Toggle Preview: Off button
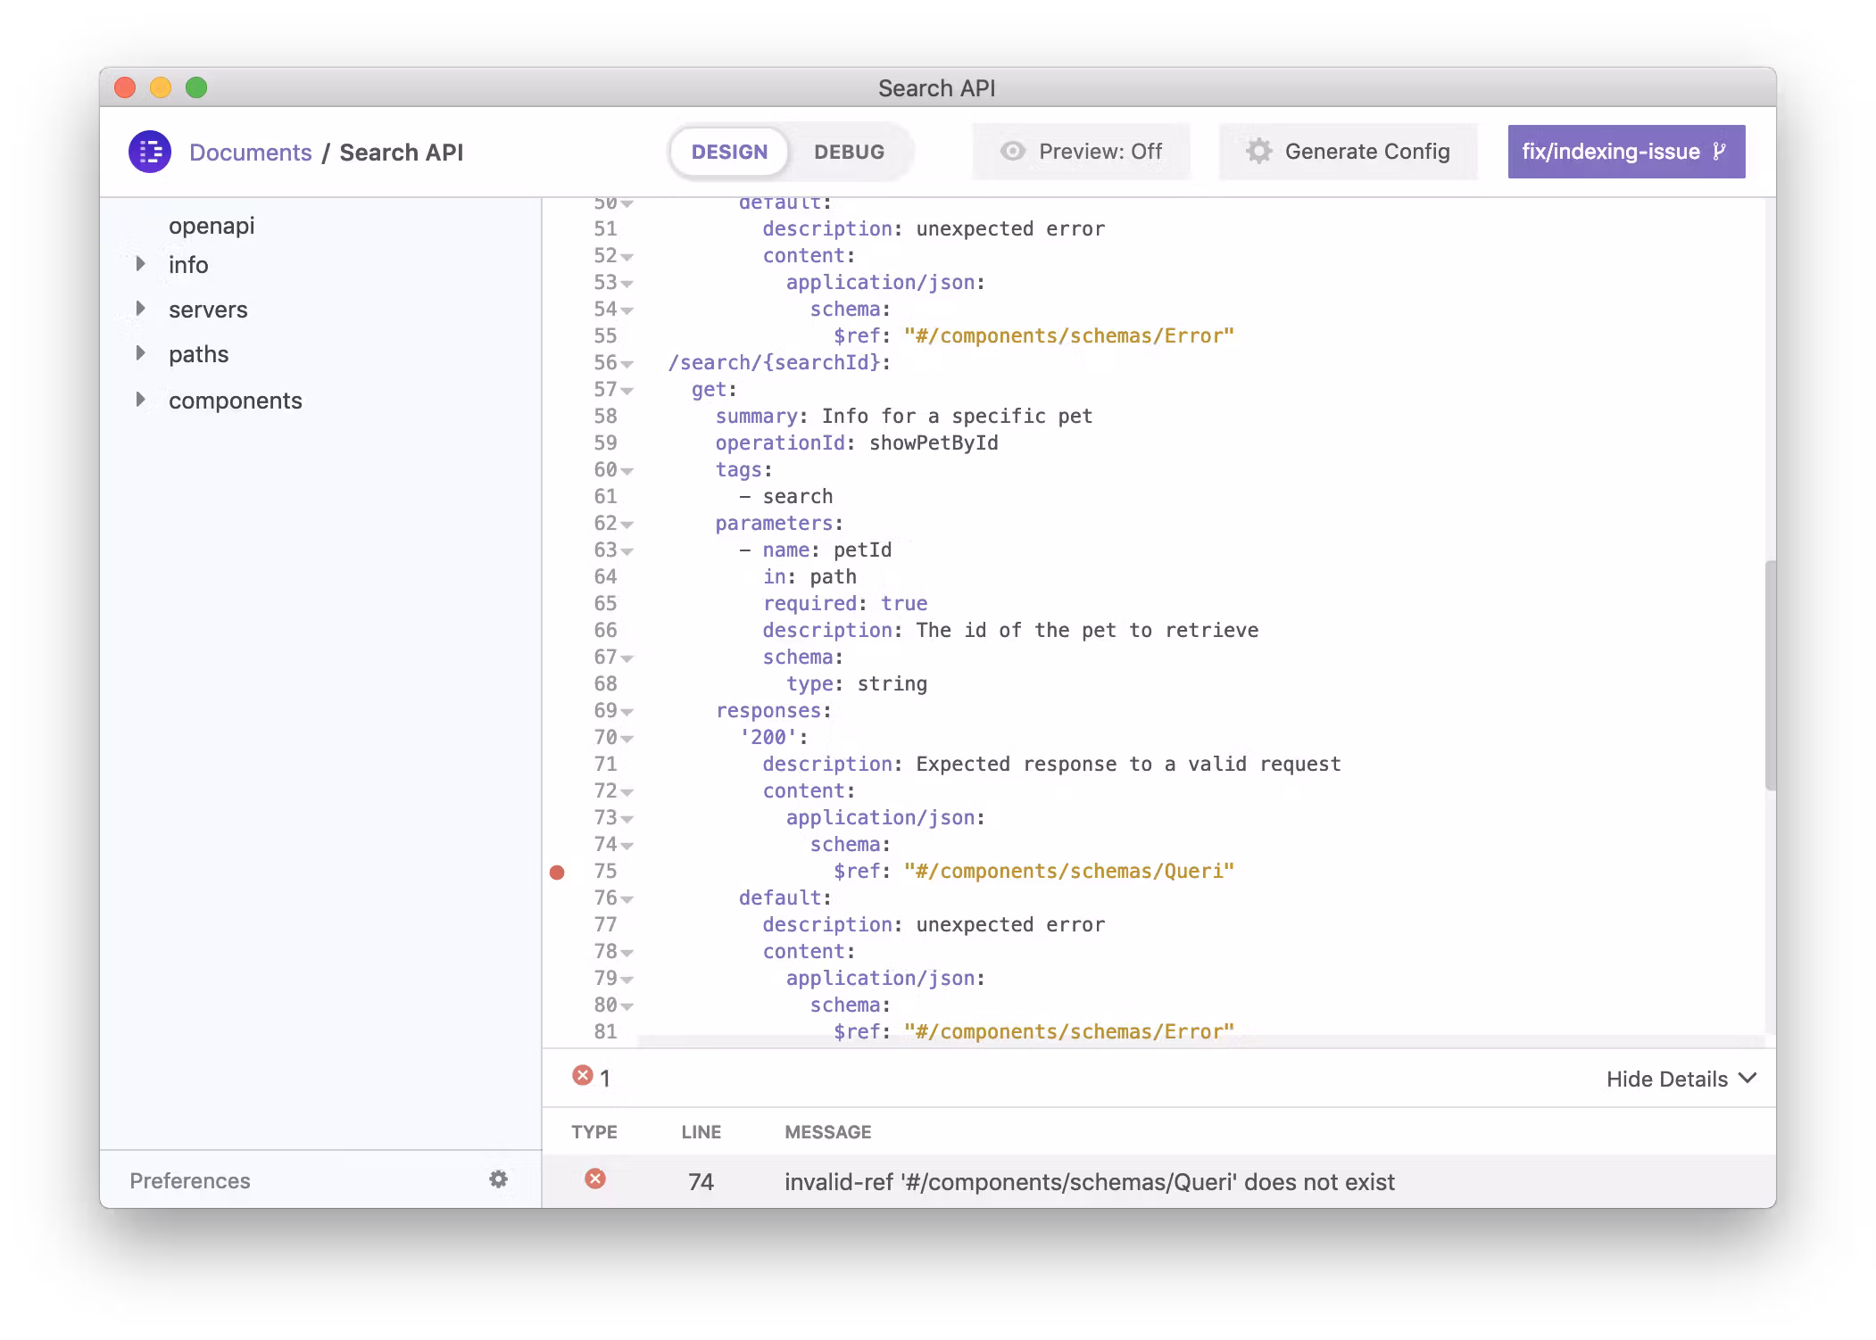 click(x=1081, y=152)
